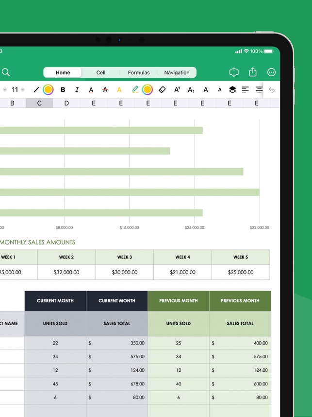
Task: Align text left
Action: 246,89
